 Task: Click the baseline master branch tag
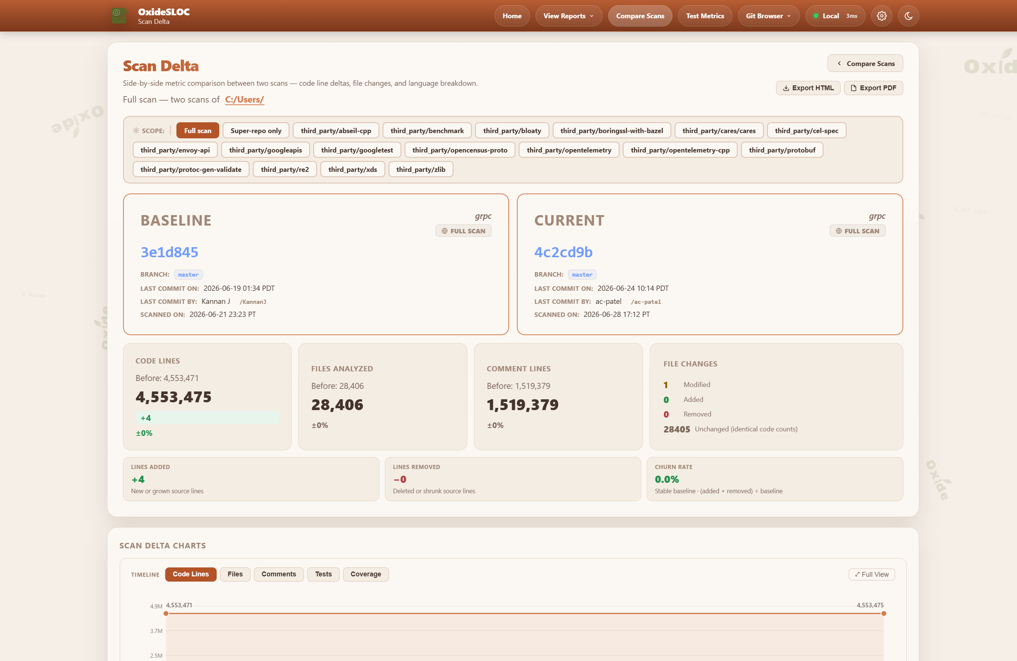188,275
